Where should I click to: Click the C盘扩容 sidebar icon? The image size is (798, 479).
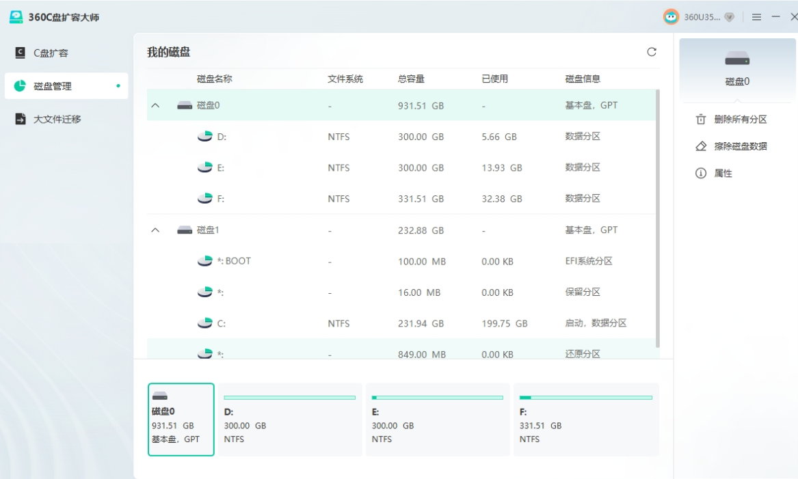tap(21, 53)
